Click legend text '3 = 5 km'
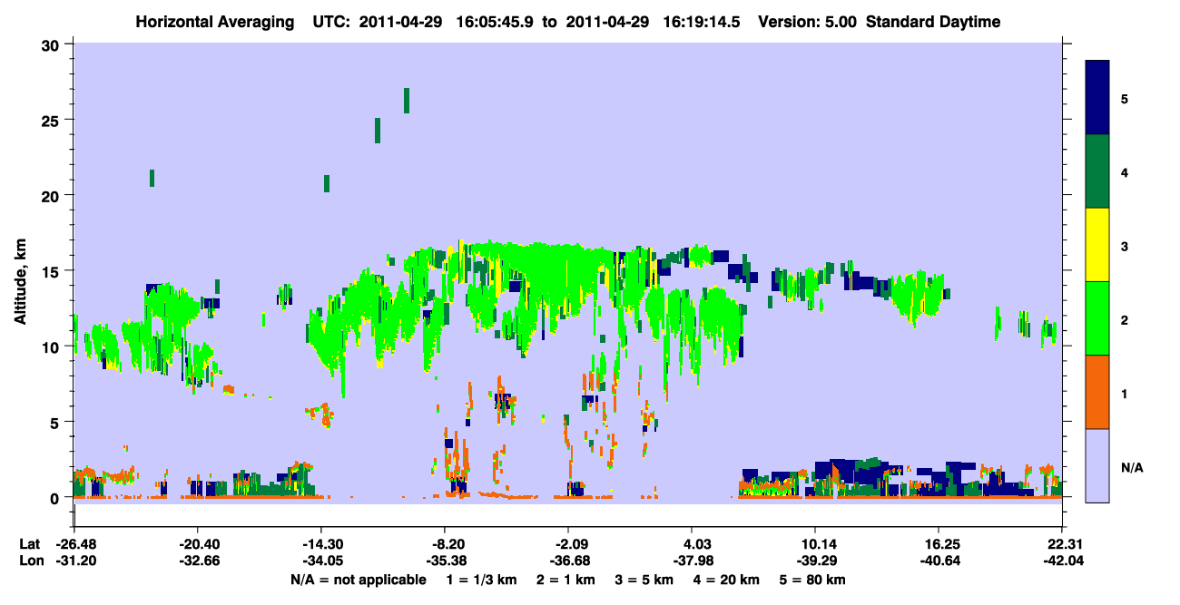 click(x=646, y=580)
